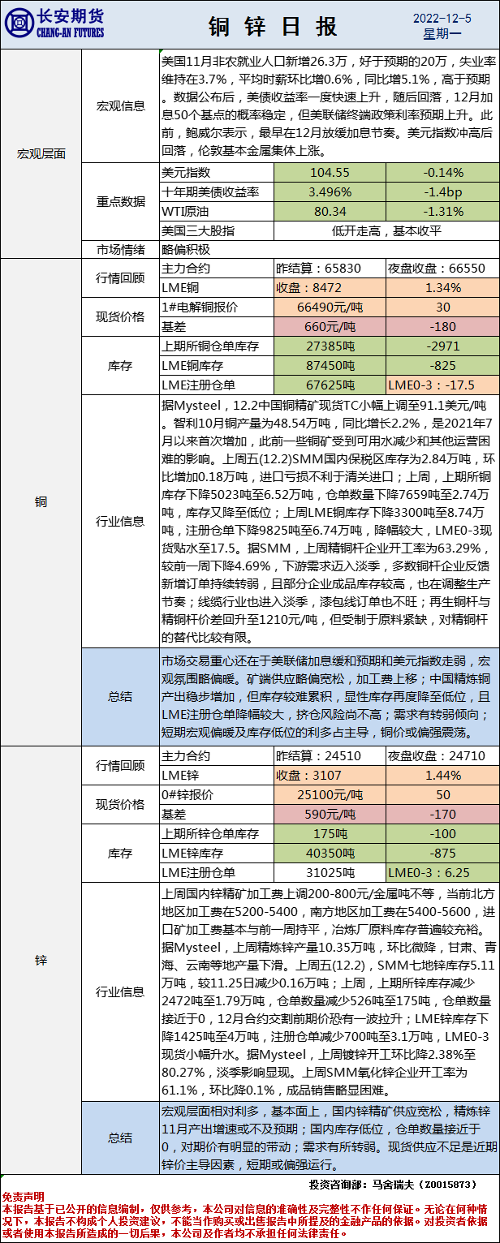Select the cell 收盘：8472
The image size is (500, 1243).
tap(330, 288)
